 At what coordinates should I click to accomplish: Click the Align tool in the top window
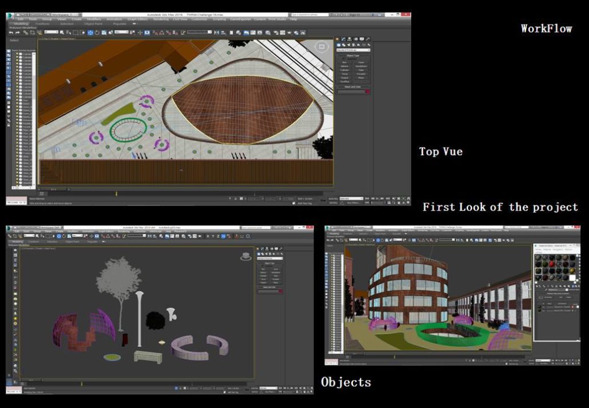(223, 33)
